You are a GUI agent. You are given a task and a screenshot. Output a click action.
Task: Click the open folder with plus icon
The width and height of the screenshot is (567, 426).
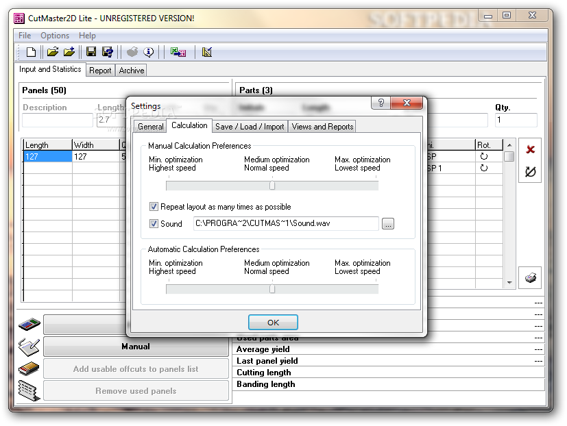click(x=69, y=52)
